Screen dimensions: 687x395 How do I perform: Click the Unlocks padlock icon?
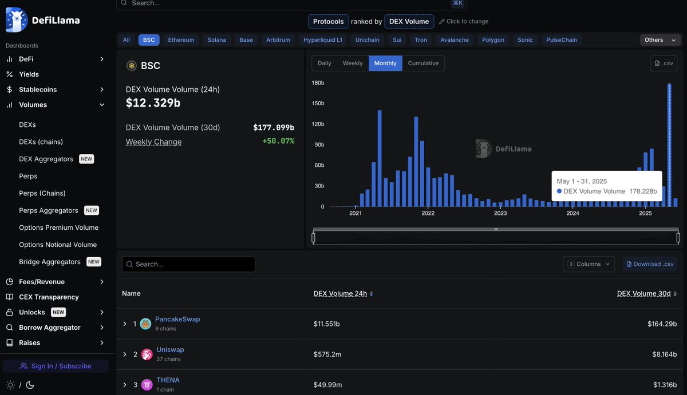(9, 312)
